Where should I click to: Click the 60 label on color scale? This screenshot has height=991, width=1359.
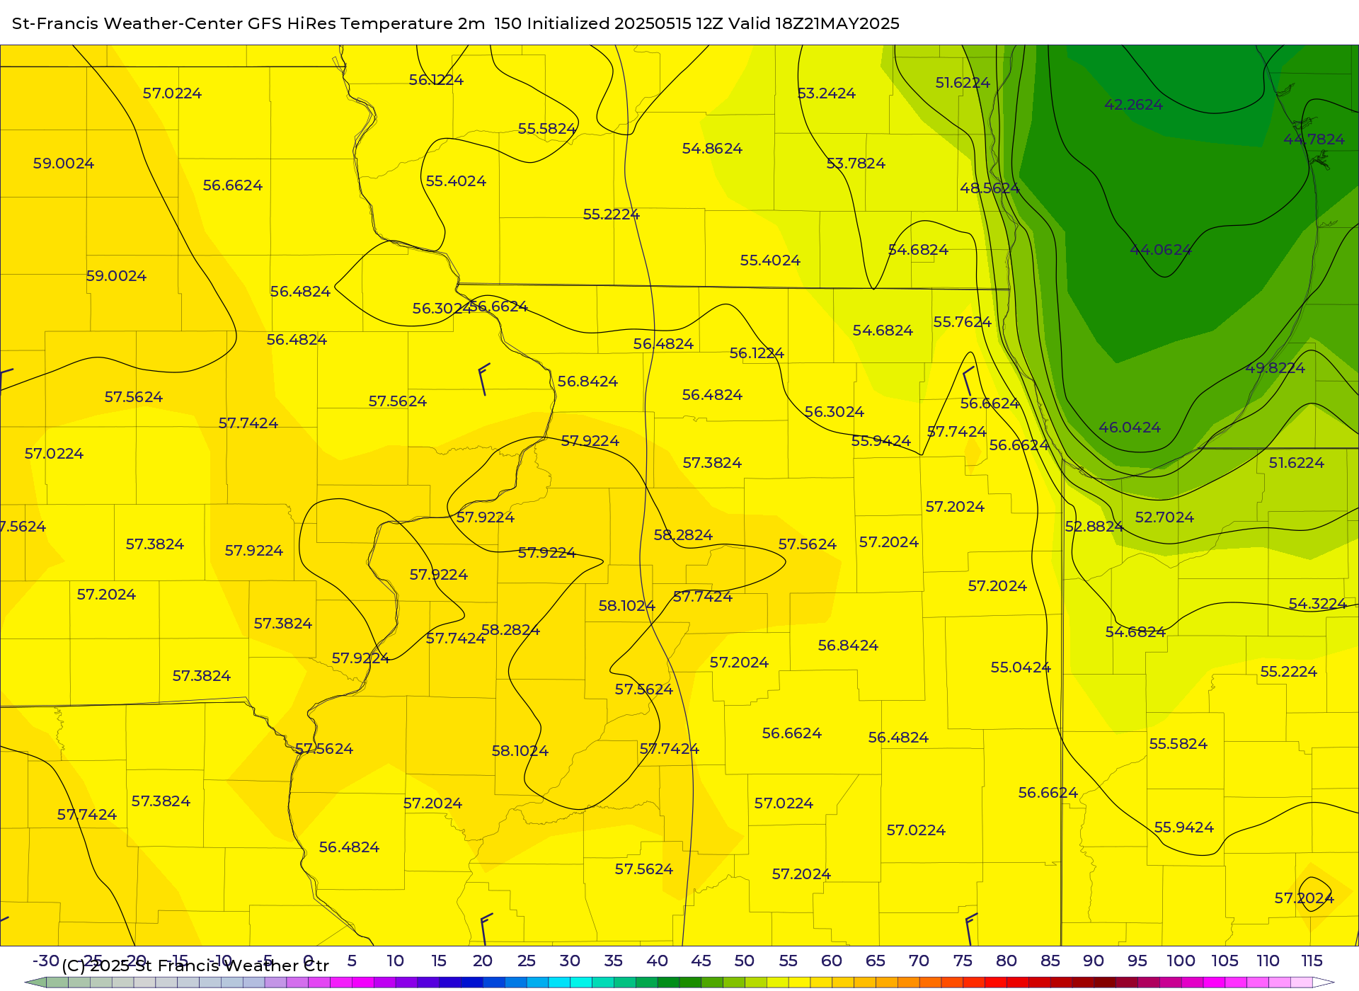pos(832,961)
